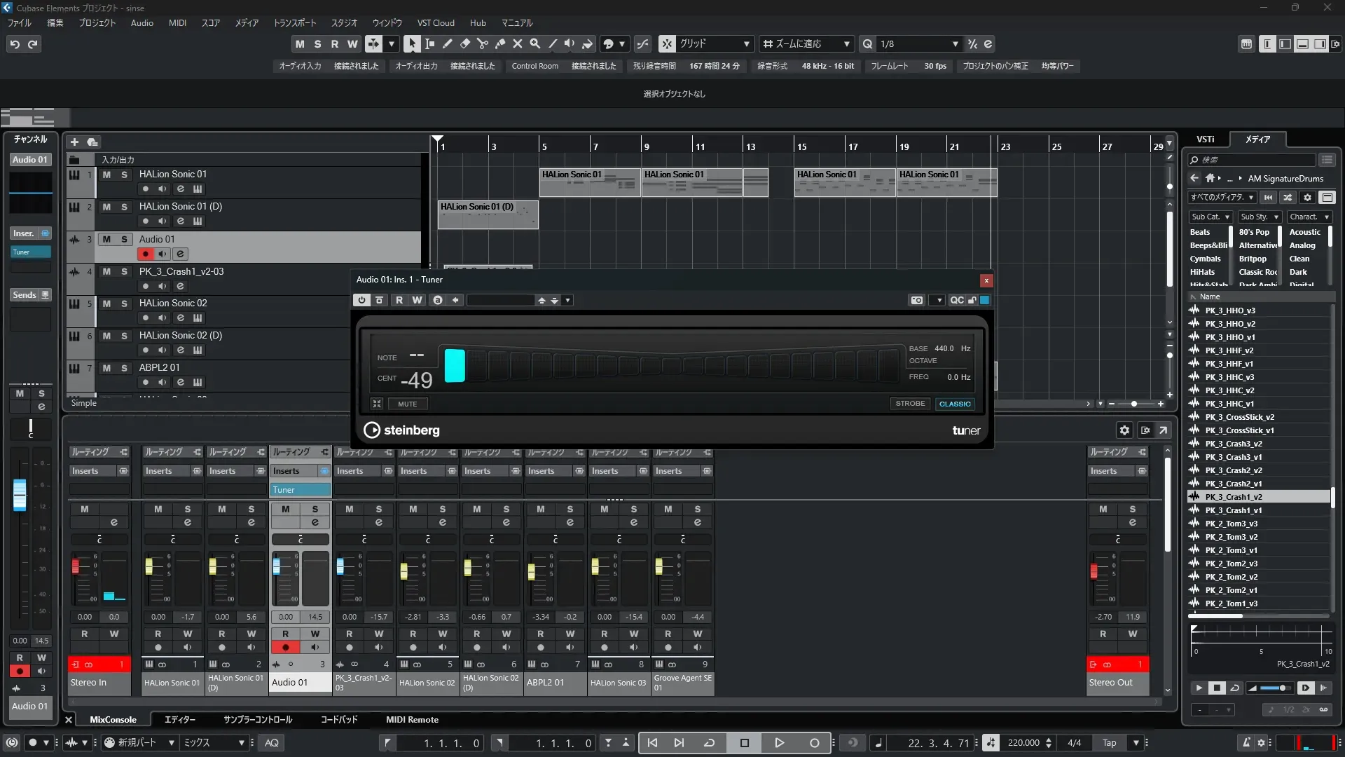The height and width of the screenshot is (757, 1345).
Task: Switch to the VSTi tab
Action: click(x=1205, y=139)
